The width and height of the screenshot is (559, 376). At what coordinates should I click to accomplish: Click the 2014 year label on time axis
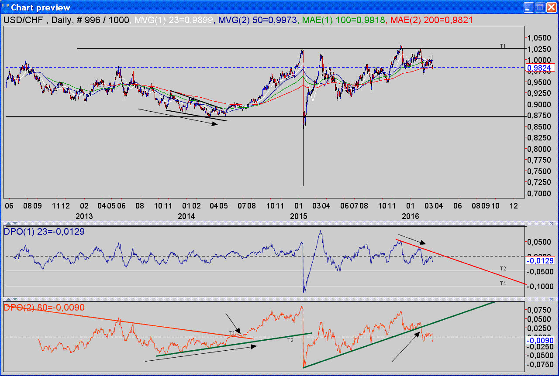coord(186,216)
